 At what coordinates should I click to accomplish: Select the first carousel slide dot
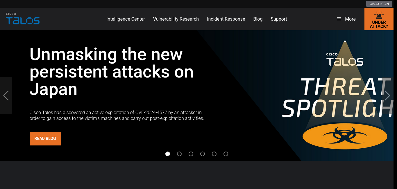(x=168, y=154)
